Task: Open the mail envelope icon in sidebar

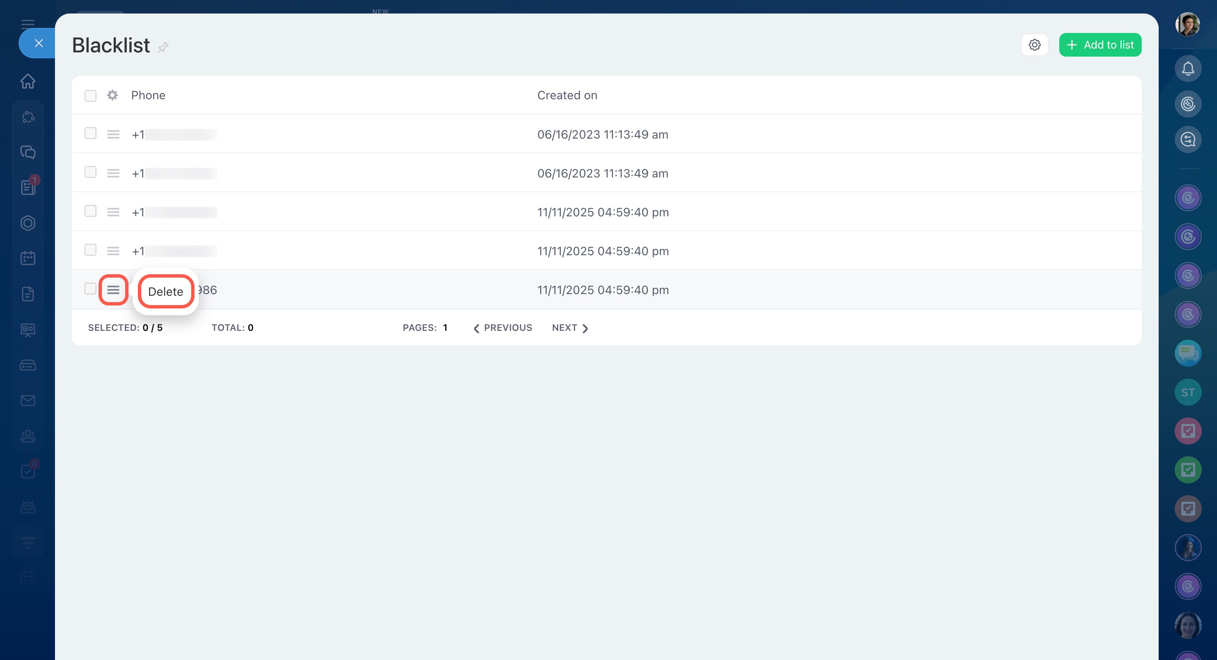Action: [28, 400]
